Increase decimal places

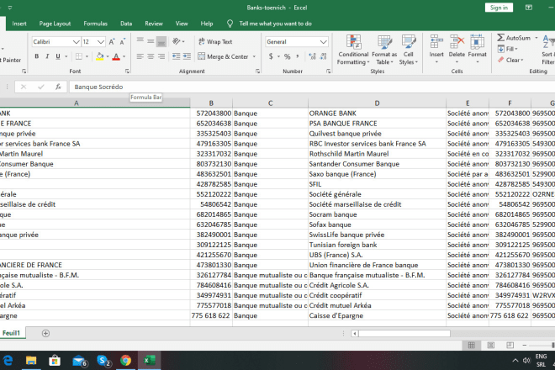(x=312, y=56)
